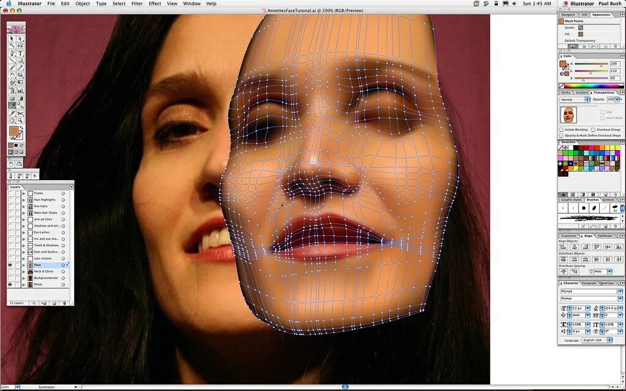The height and width of the screenshot is (391, 626).
Task: Select the Mesh tool
Action: pyautogui.click(x=12, y=98)
